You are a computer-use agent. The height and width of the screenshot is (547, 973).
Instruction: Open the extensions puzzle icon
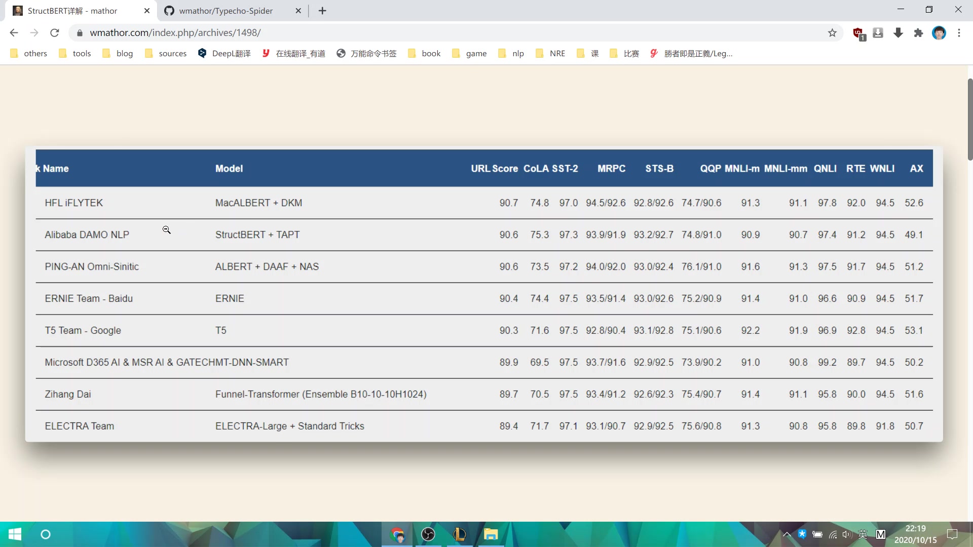point(918,33)
